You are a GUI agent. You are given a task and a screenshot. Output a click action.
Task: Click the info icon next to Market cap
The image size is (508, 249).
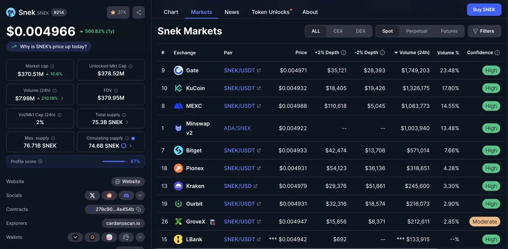[52, 66]
